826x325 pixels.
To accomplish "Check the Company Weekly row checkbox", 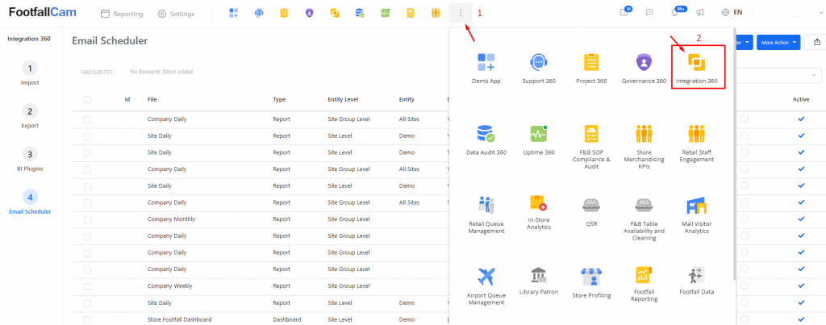I will click(87, 286).
